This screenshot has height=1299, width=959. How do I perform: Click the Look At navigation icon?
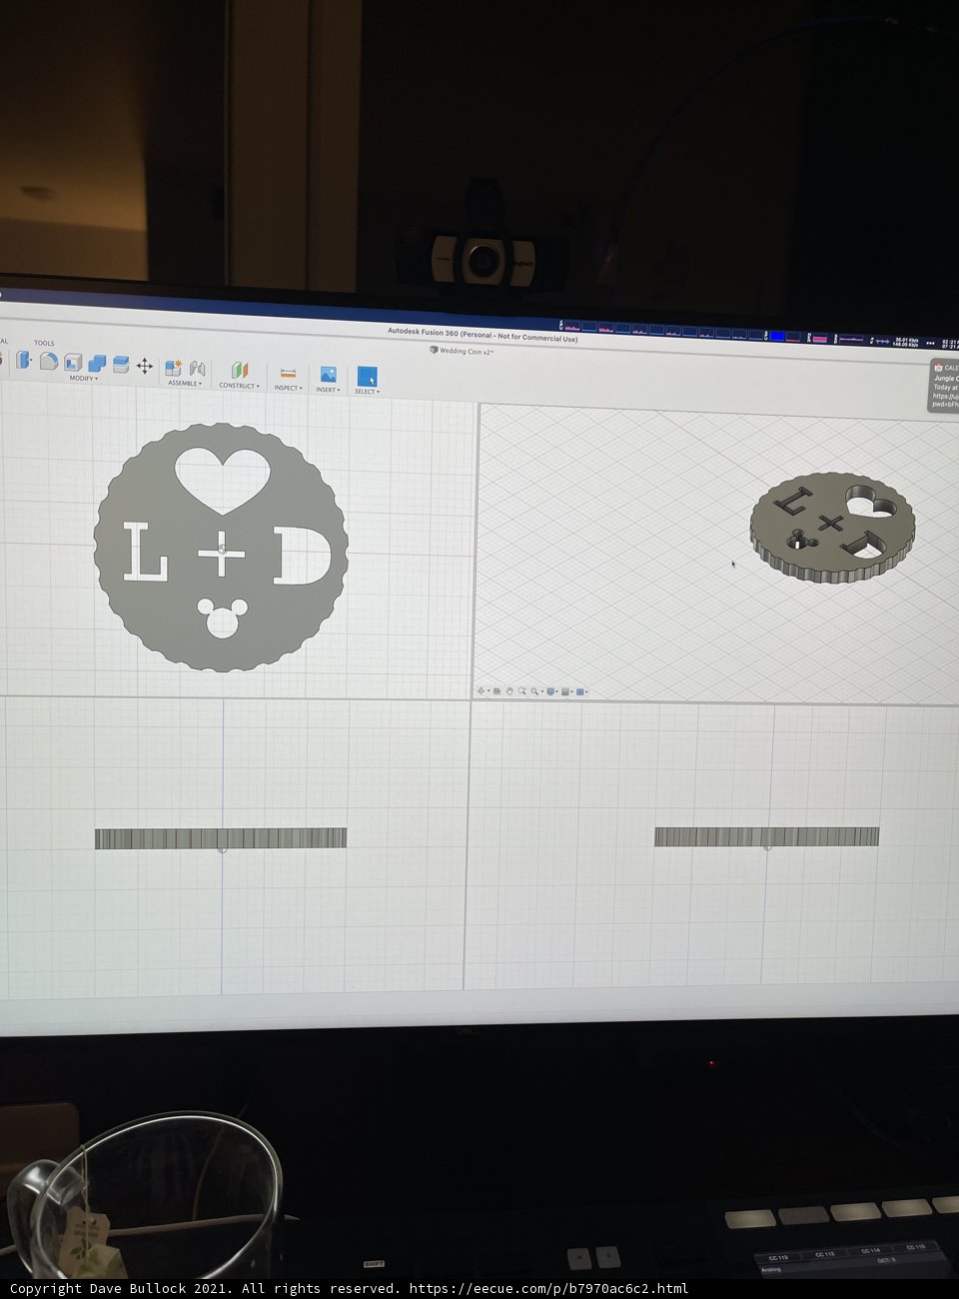click(x=496, y=691)
